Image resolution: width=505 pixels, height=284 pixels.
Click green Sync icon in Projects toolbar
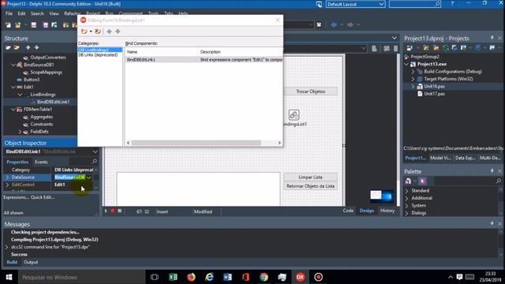pos(445,48)
